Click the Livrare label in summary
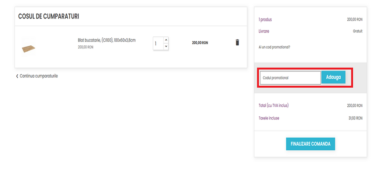This screenshot has width=378, height=170. coord(264,31)
